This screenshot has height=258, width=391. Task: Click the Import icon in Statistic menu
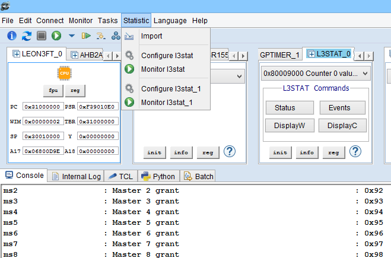(x=129, y=36)
